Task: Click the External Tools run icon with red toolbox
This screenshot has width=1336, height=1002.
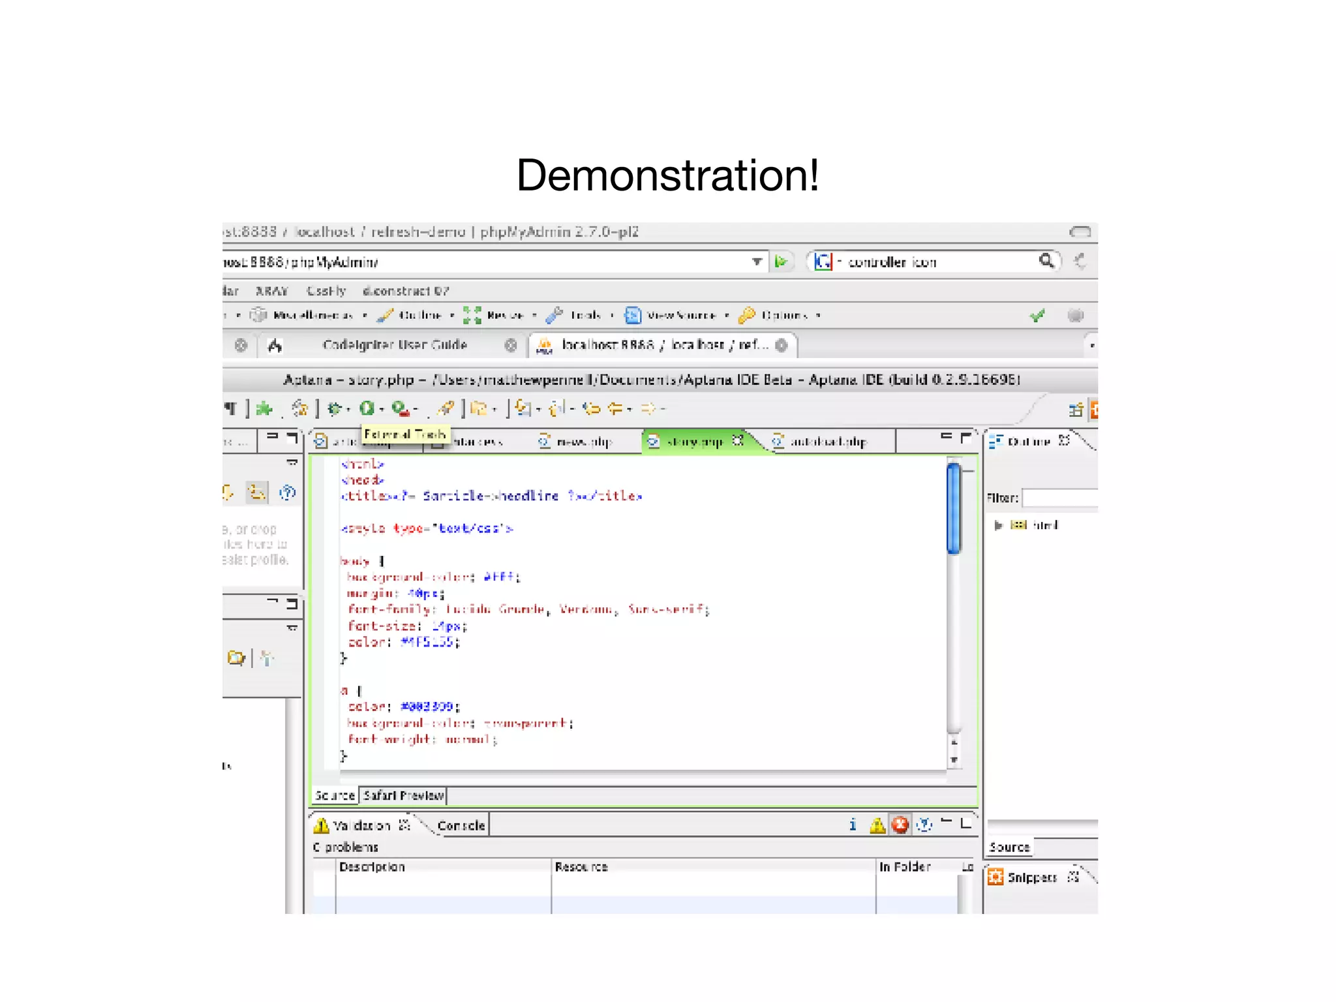Action: [x=401, y=409]
